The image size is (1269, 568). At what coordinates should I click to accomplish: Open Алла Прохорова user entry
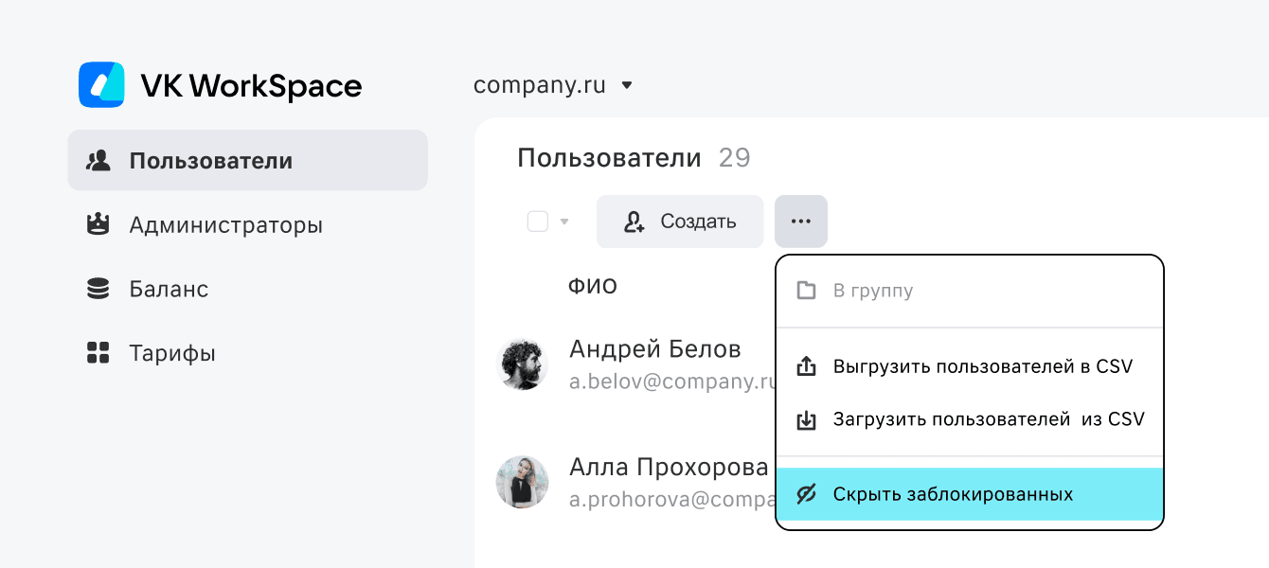[668, 468]
